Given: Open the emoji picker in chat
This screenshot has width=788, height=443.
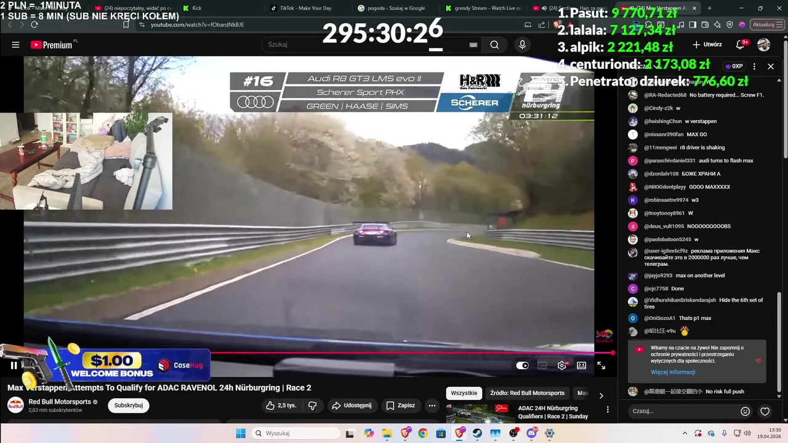Looking at the screenshot, I should (745, 411).
